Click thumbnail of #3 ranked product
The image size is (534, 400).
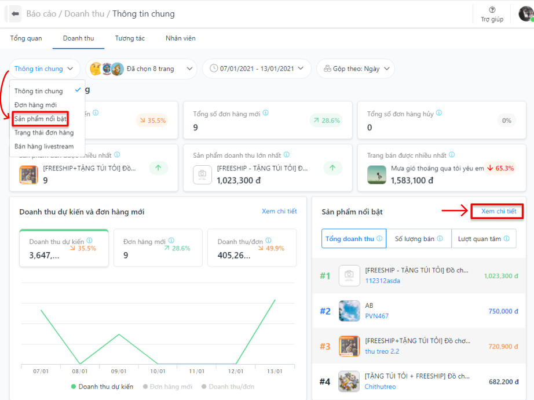pos(349,346)
